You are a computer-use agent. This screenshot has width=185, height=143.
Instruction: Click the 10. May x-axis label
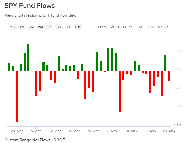pyautogui.click(x=131, y=131)
